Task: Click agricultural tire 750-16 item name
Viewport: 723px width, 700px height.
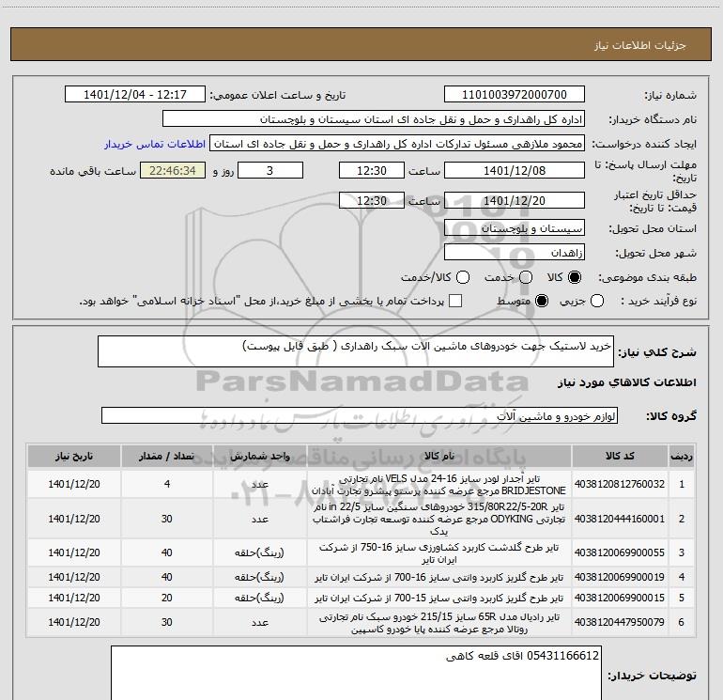Action: [x=439, y=553]
